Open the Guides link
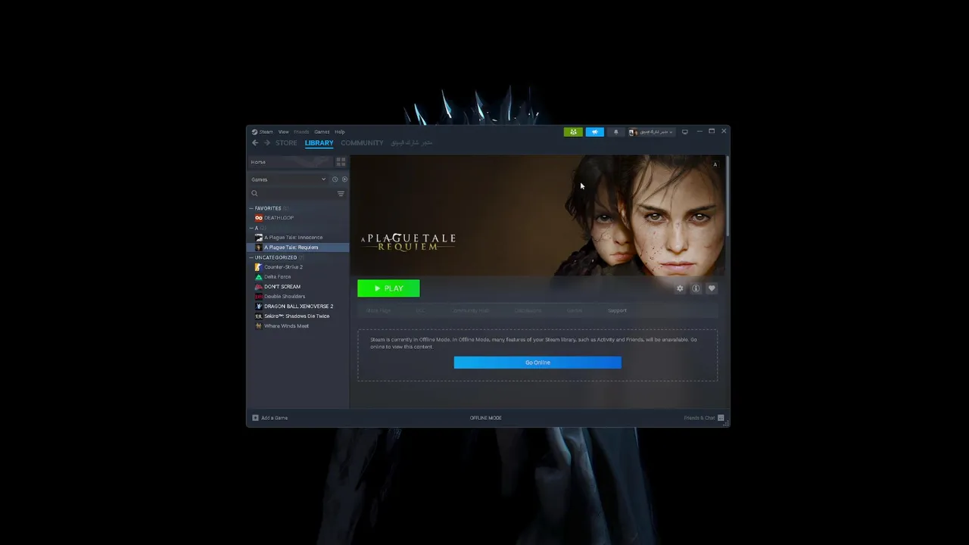Screen dimensions: 969x545 pos(575,310)
